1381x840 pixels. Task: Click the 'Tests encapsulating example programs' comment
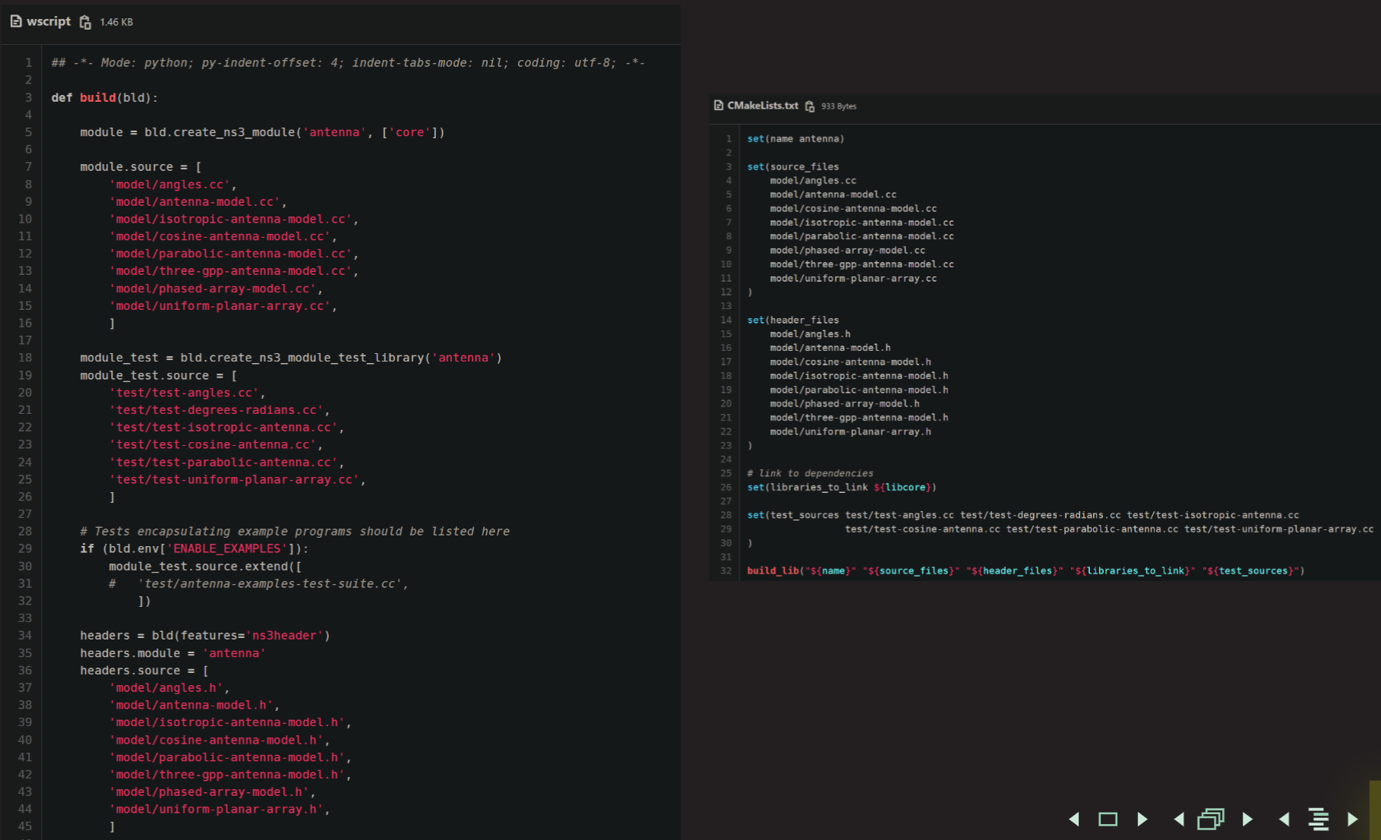pyautogui.click(x=295, y=531)
